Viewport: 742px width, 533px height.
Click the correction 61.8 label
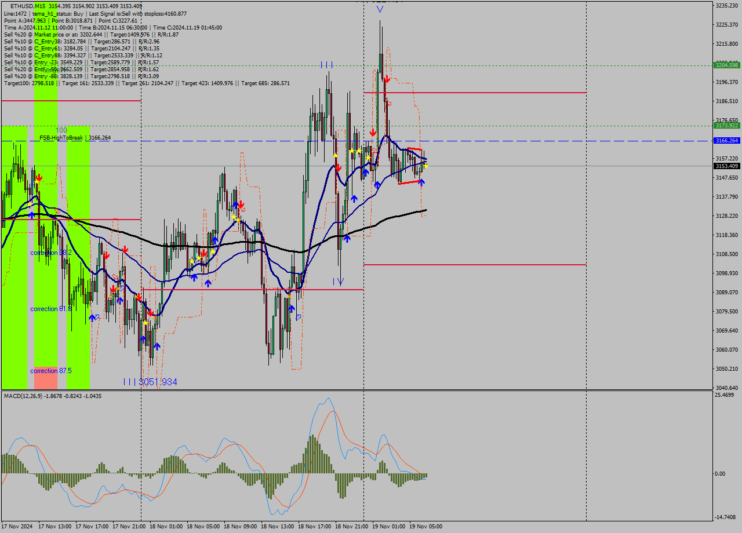[51, 309]
